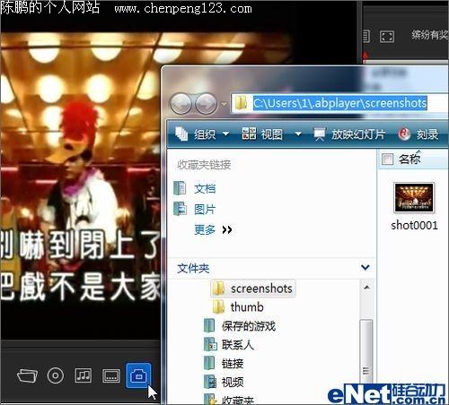
Task: Click the Explorer Forward arrow button
Action: pos(206,104)
